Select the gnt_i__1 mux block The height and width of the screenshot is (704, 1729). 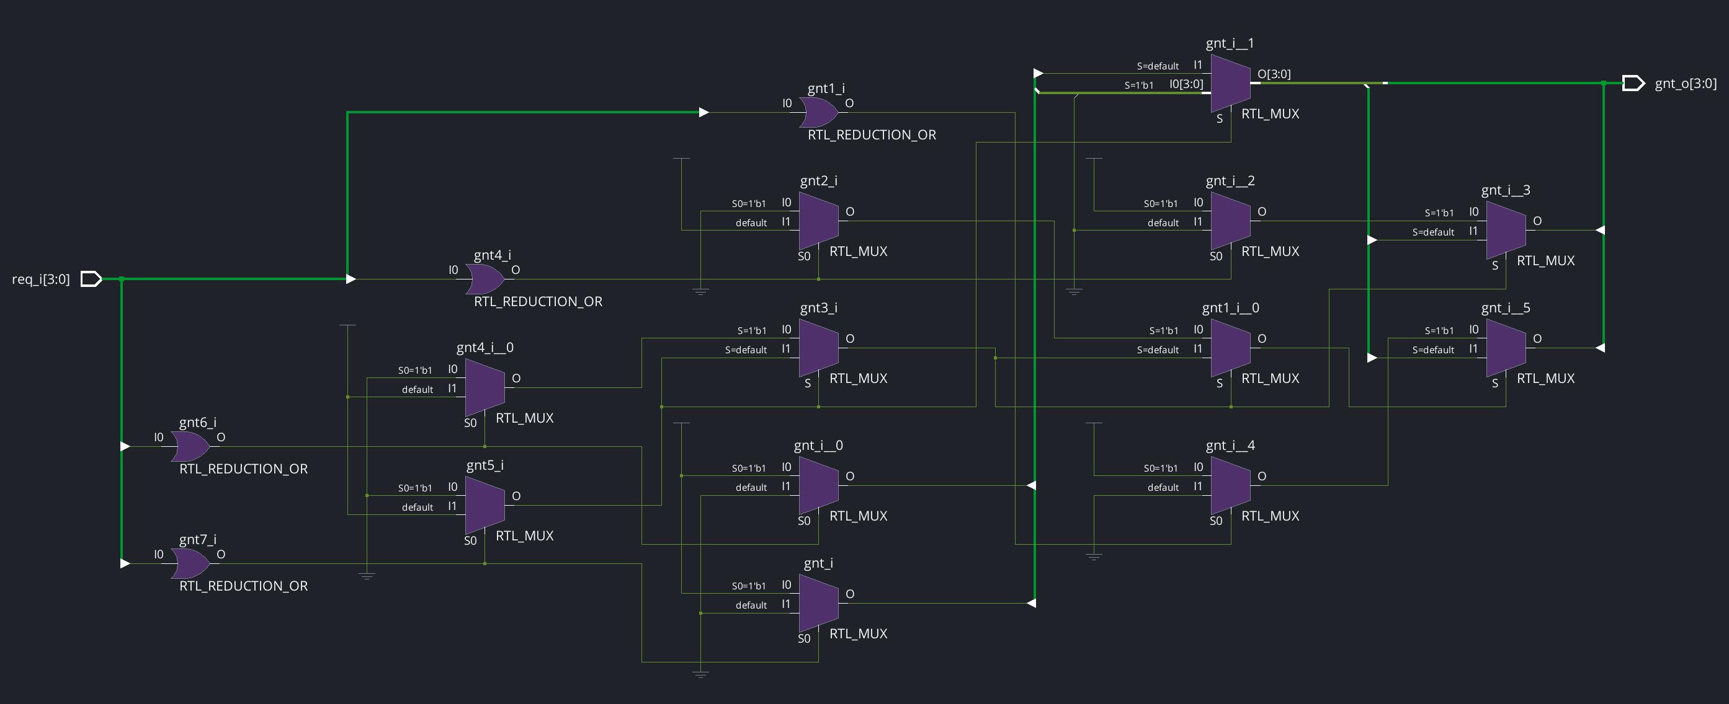click(1230, 83)
